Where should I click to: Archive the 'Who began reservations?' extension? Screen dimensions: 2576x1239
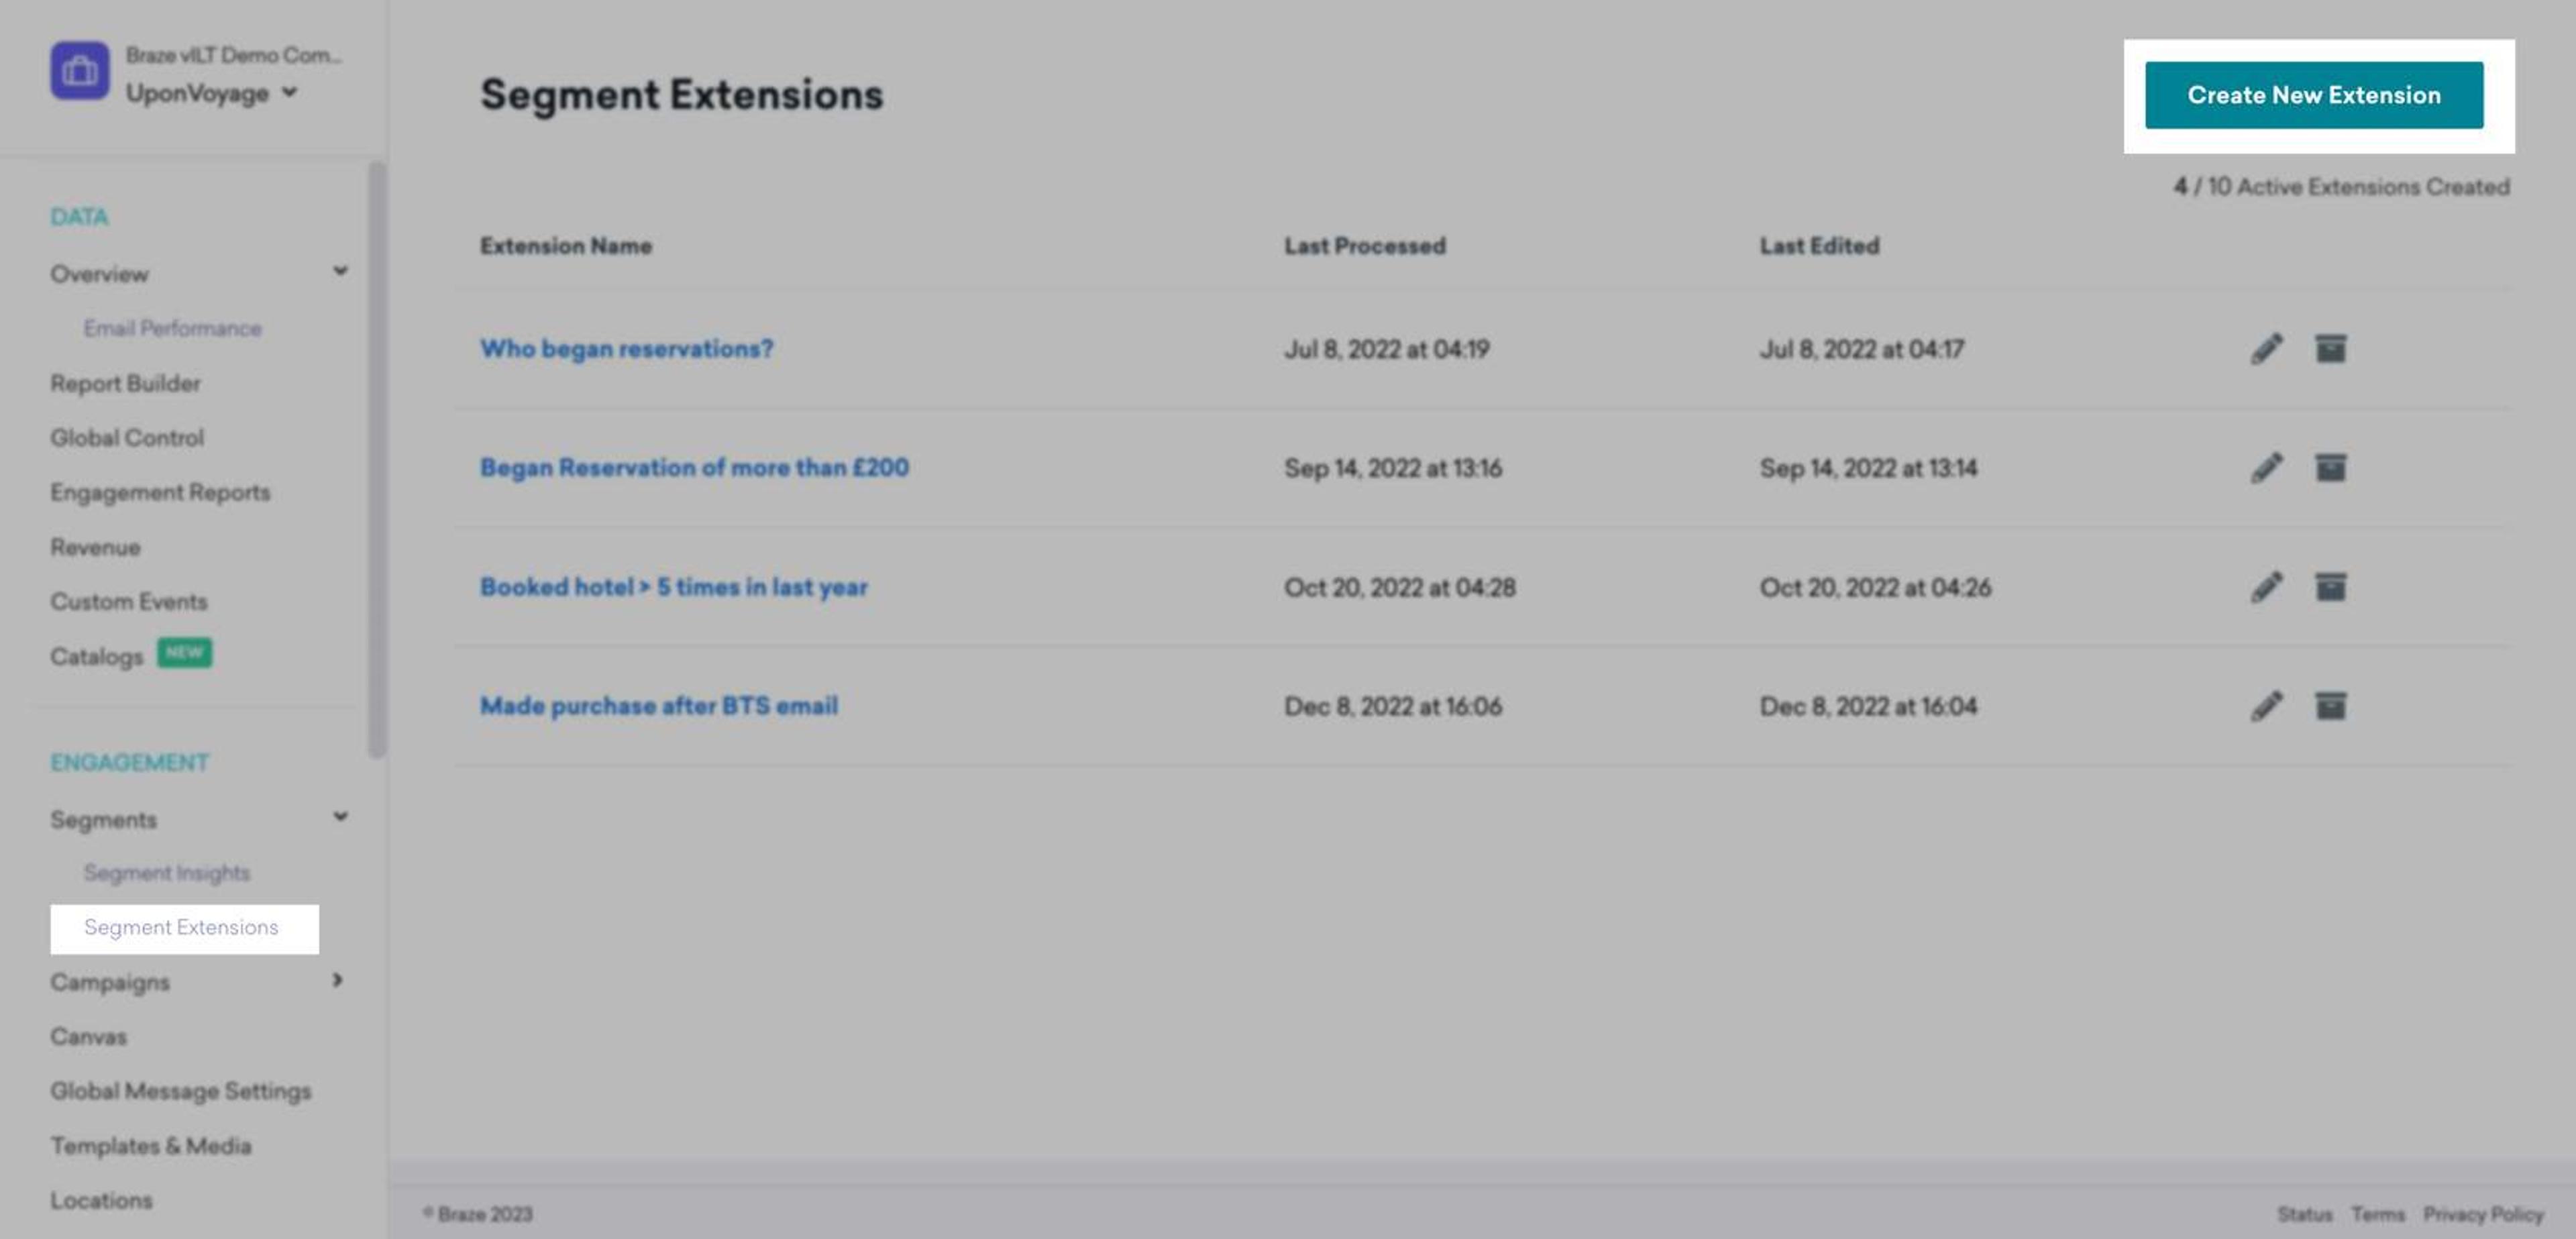coord(2330,349)
